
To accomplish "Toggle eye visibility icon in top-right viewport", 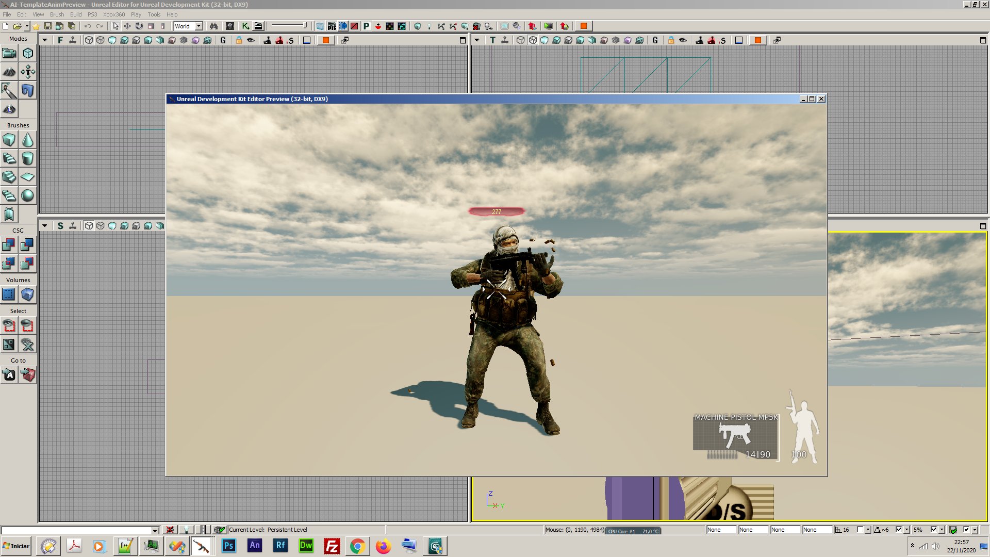I will (683, 40).
